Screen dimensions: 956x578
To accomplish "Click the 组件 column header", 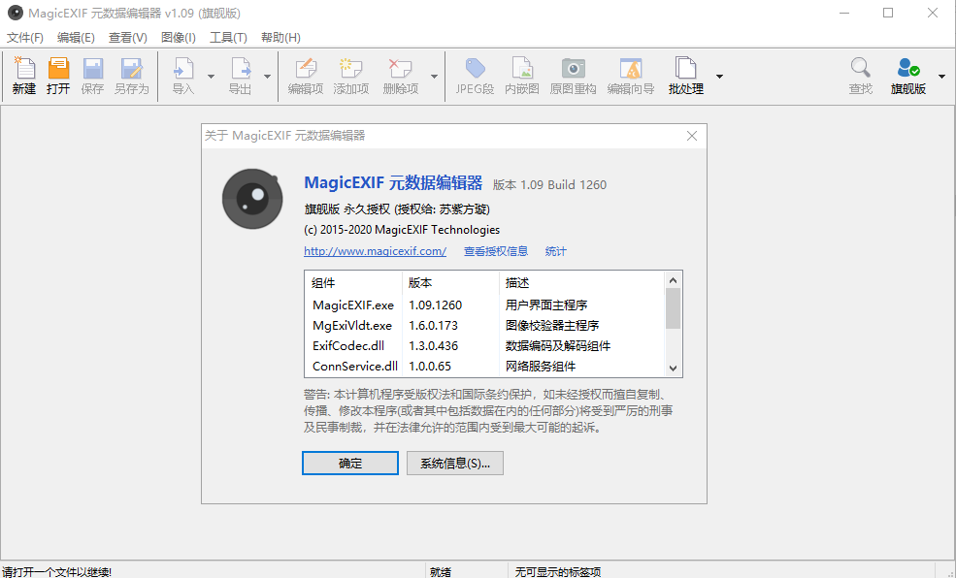I will (353, 283).
